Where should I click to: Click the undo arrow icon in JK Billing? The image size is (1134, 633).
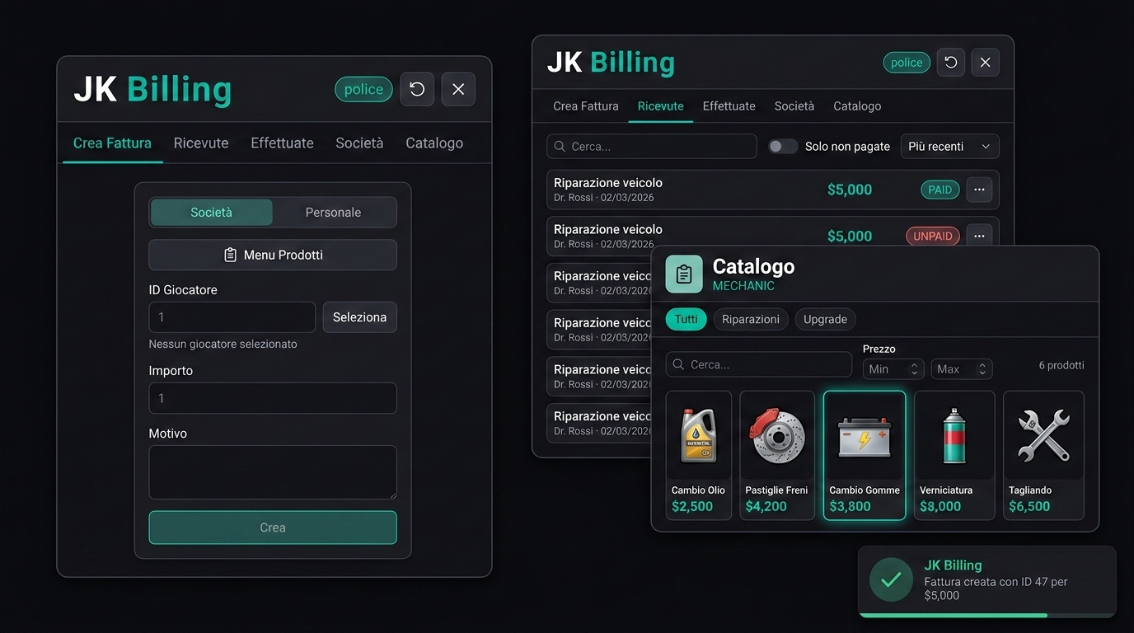(x=950, y=62)
